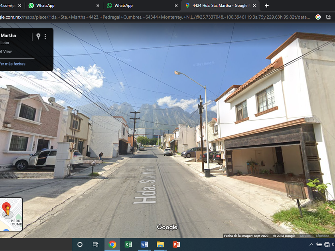Click the minimap thumbnail with Pegman
335x251 pixels.
(11, 214)
